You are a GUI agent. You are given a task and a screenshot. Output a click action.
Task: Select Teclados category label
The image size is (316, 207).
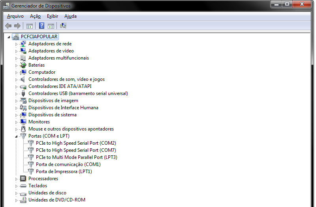(x=38, y=186)
